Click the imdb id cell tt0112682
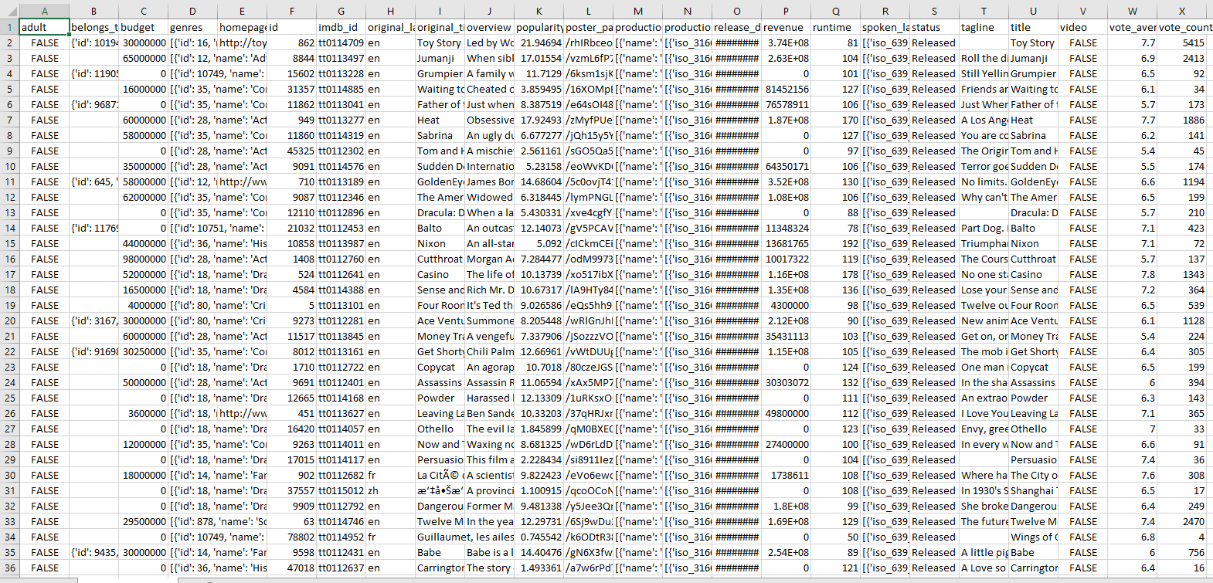The width and height of the screenshot is (1213, 583). point(341,475)
